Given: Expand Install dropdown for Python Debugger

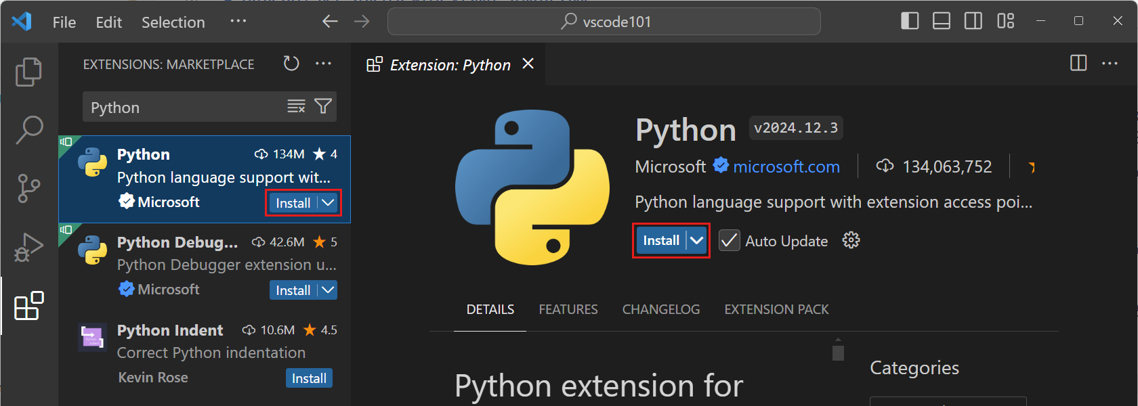Looking at the screenshot, I should (x=328, y=290).
